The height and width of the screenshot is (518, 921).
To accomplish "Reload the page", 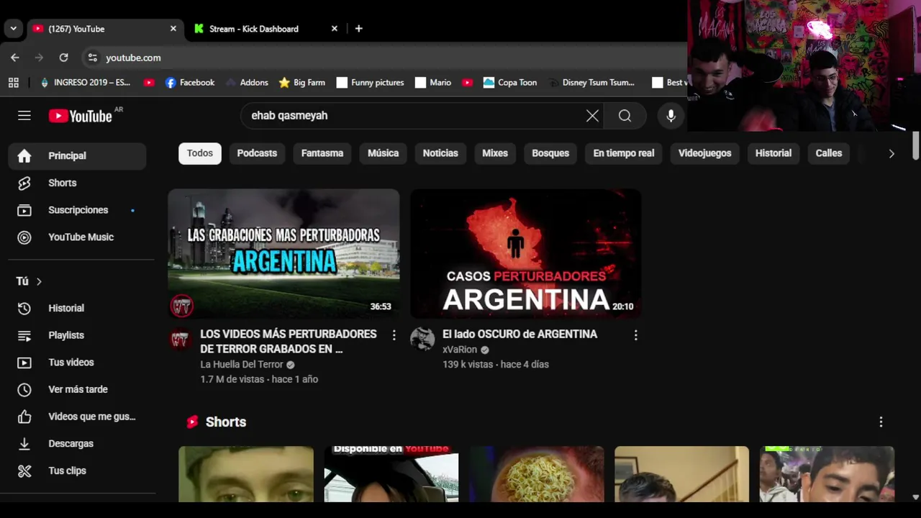I will 63,58.
